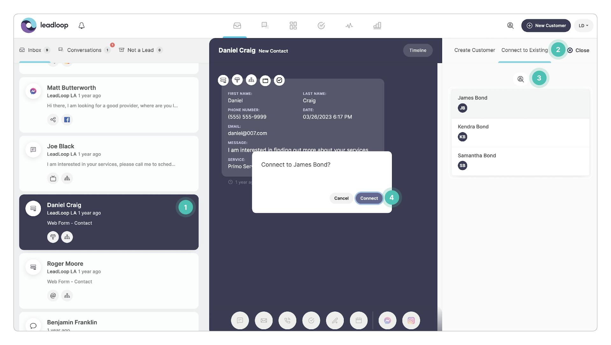
Task: Click search icon above existing customer list
Action: [521, 79]
